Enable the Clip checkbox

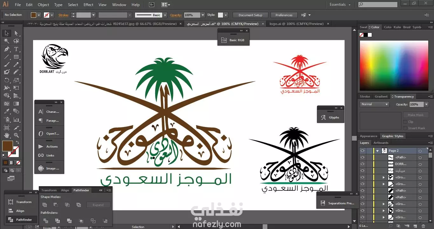405,122
